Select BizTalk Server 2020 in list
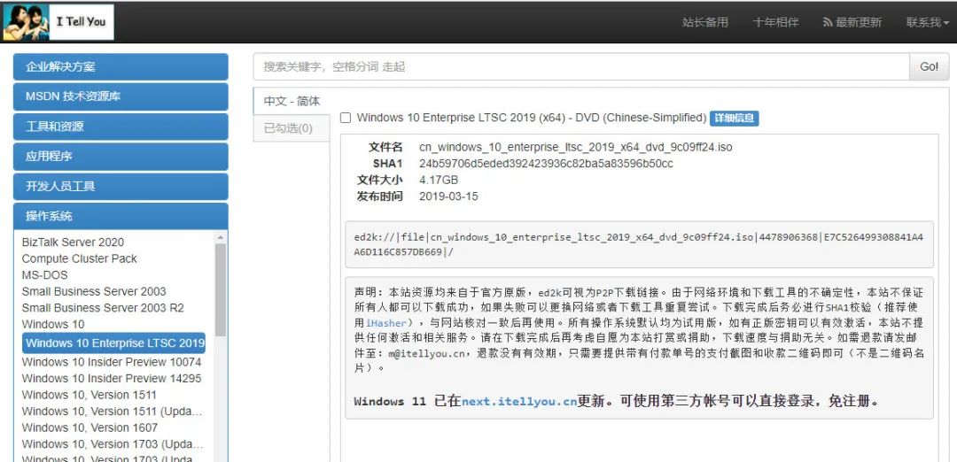This screenshot has width=957, height=462. click(x=73, y=242)
